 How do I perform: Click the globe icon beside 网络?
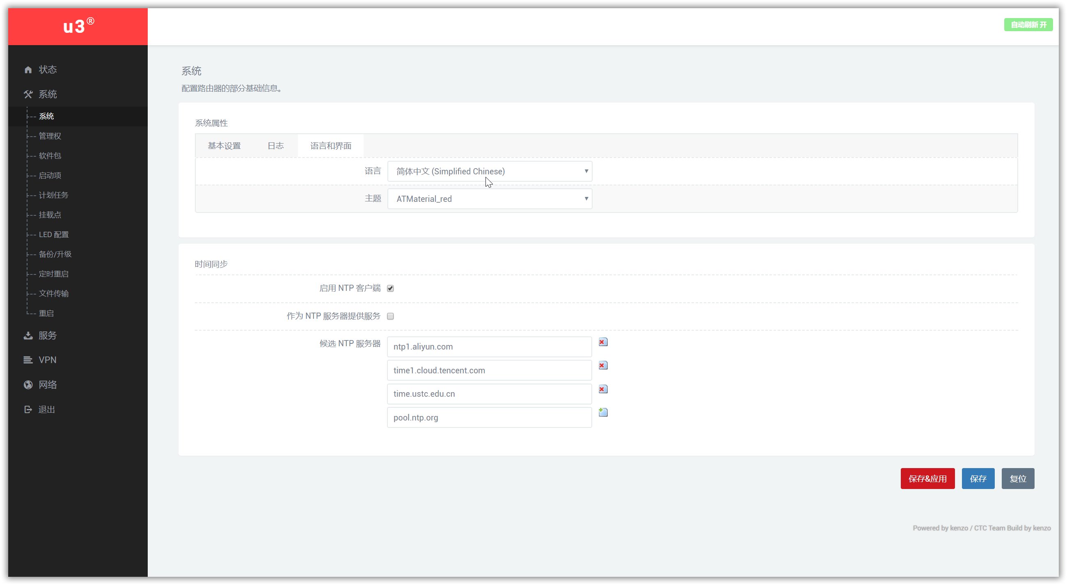pos(28,385)
